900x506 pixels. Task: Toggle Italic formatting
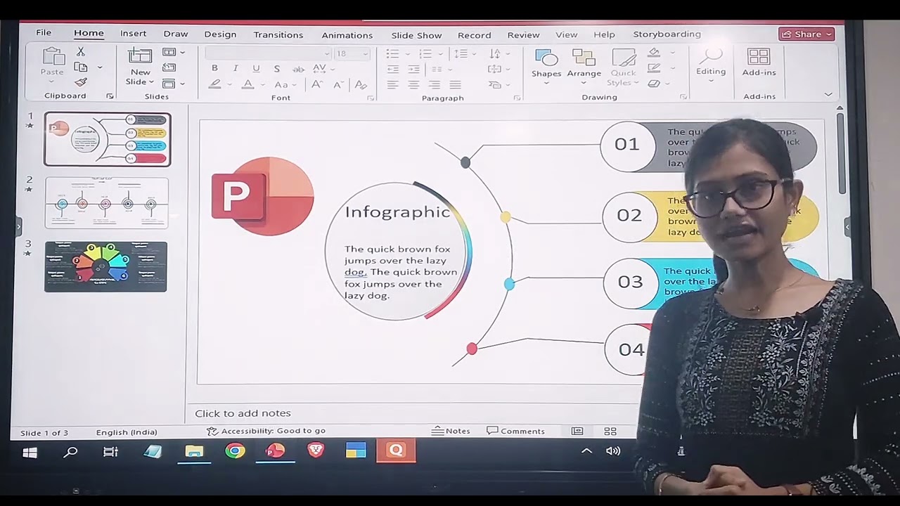236,69
